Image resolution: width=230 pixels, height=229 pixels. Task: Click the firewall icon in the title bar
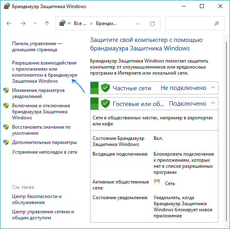(7, 6)
